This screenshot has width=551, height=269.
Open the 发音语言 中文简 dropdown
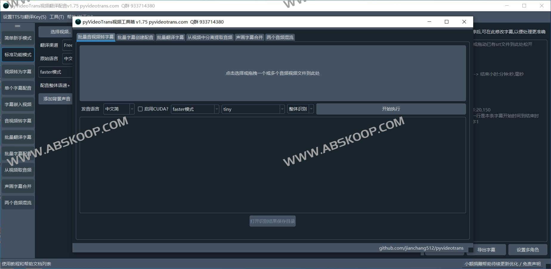pyautogui.click(x=119, y=109)
